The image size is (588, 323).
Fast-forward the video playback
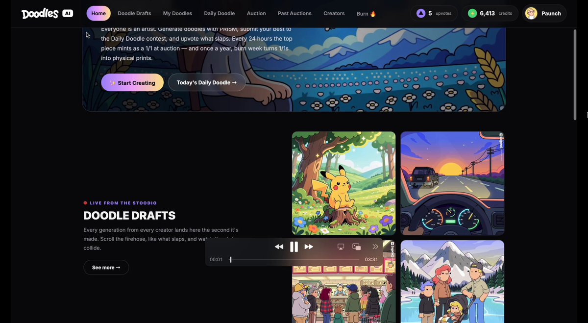coord(309,247)
